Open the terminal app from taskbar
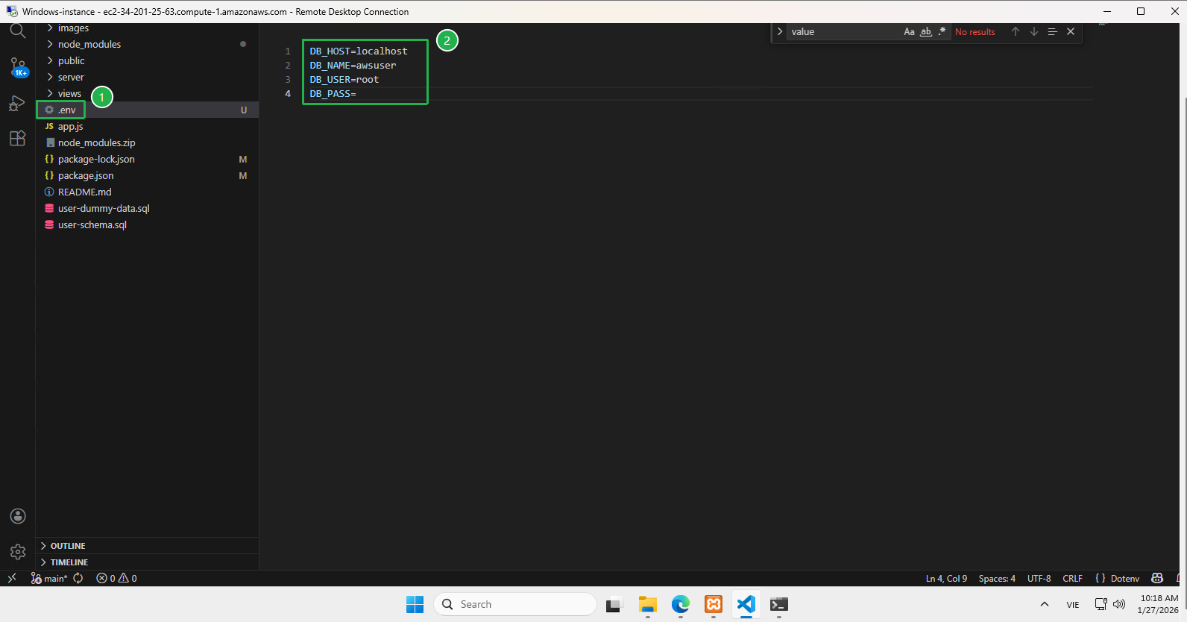Image resolution: width=1187 pixels, height=622 pixels. pyautogui.click(x=779, y=604)
